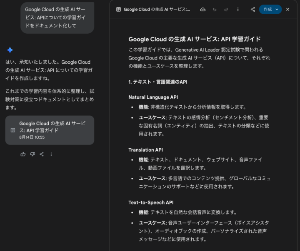The image size is (300, 251).
Task: Give the response a thumbs down
Action: (x=32, y=154)
